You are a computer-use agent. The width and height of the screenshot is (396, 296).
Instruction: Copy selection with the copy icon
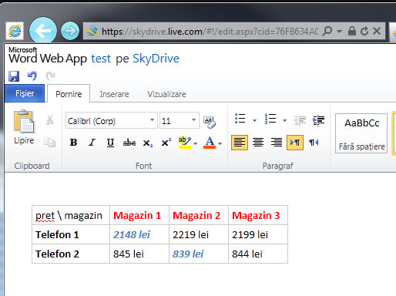(x=49, y=142)
